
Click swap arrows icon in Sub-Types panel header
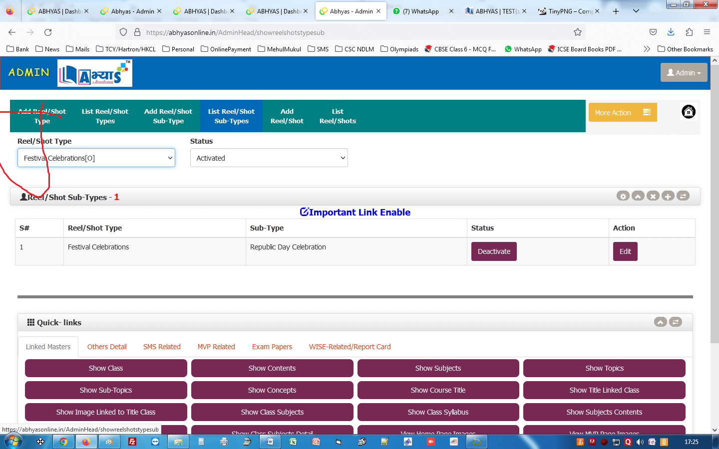click(x=683, y=196)
